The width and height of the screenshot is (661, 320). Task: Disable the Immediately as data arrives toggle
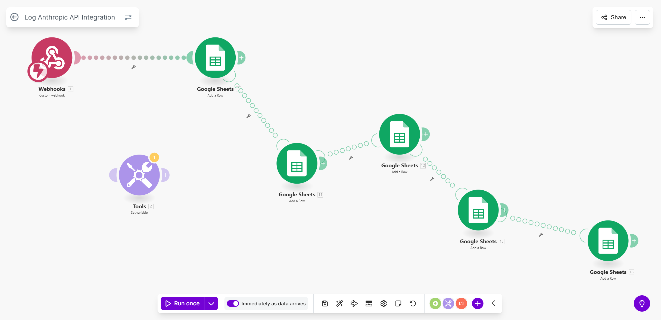233,303
